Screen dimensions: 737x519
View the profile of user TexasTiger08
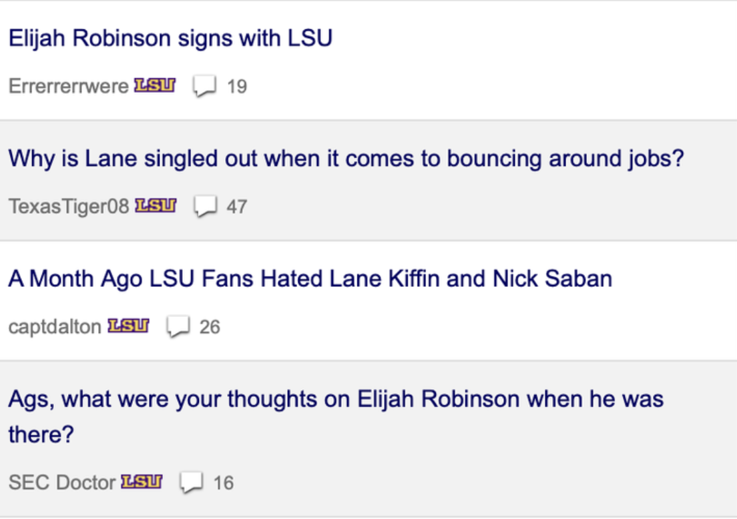click(x=69, y=207)
